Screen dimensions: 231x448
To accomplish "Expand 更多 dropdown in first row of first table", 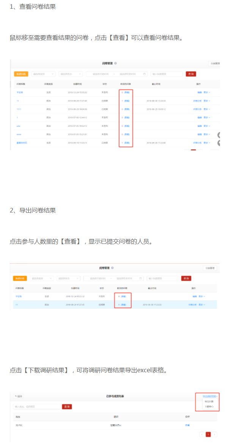I will click(207, 92).
